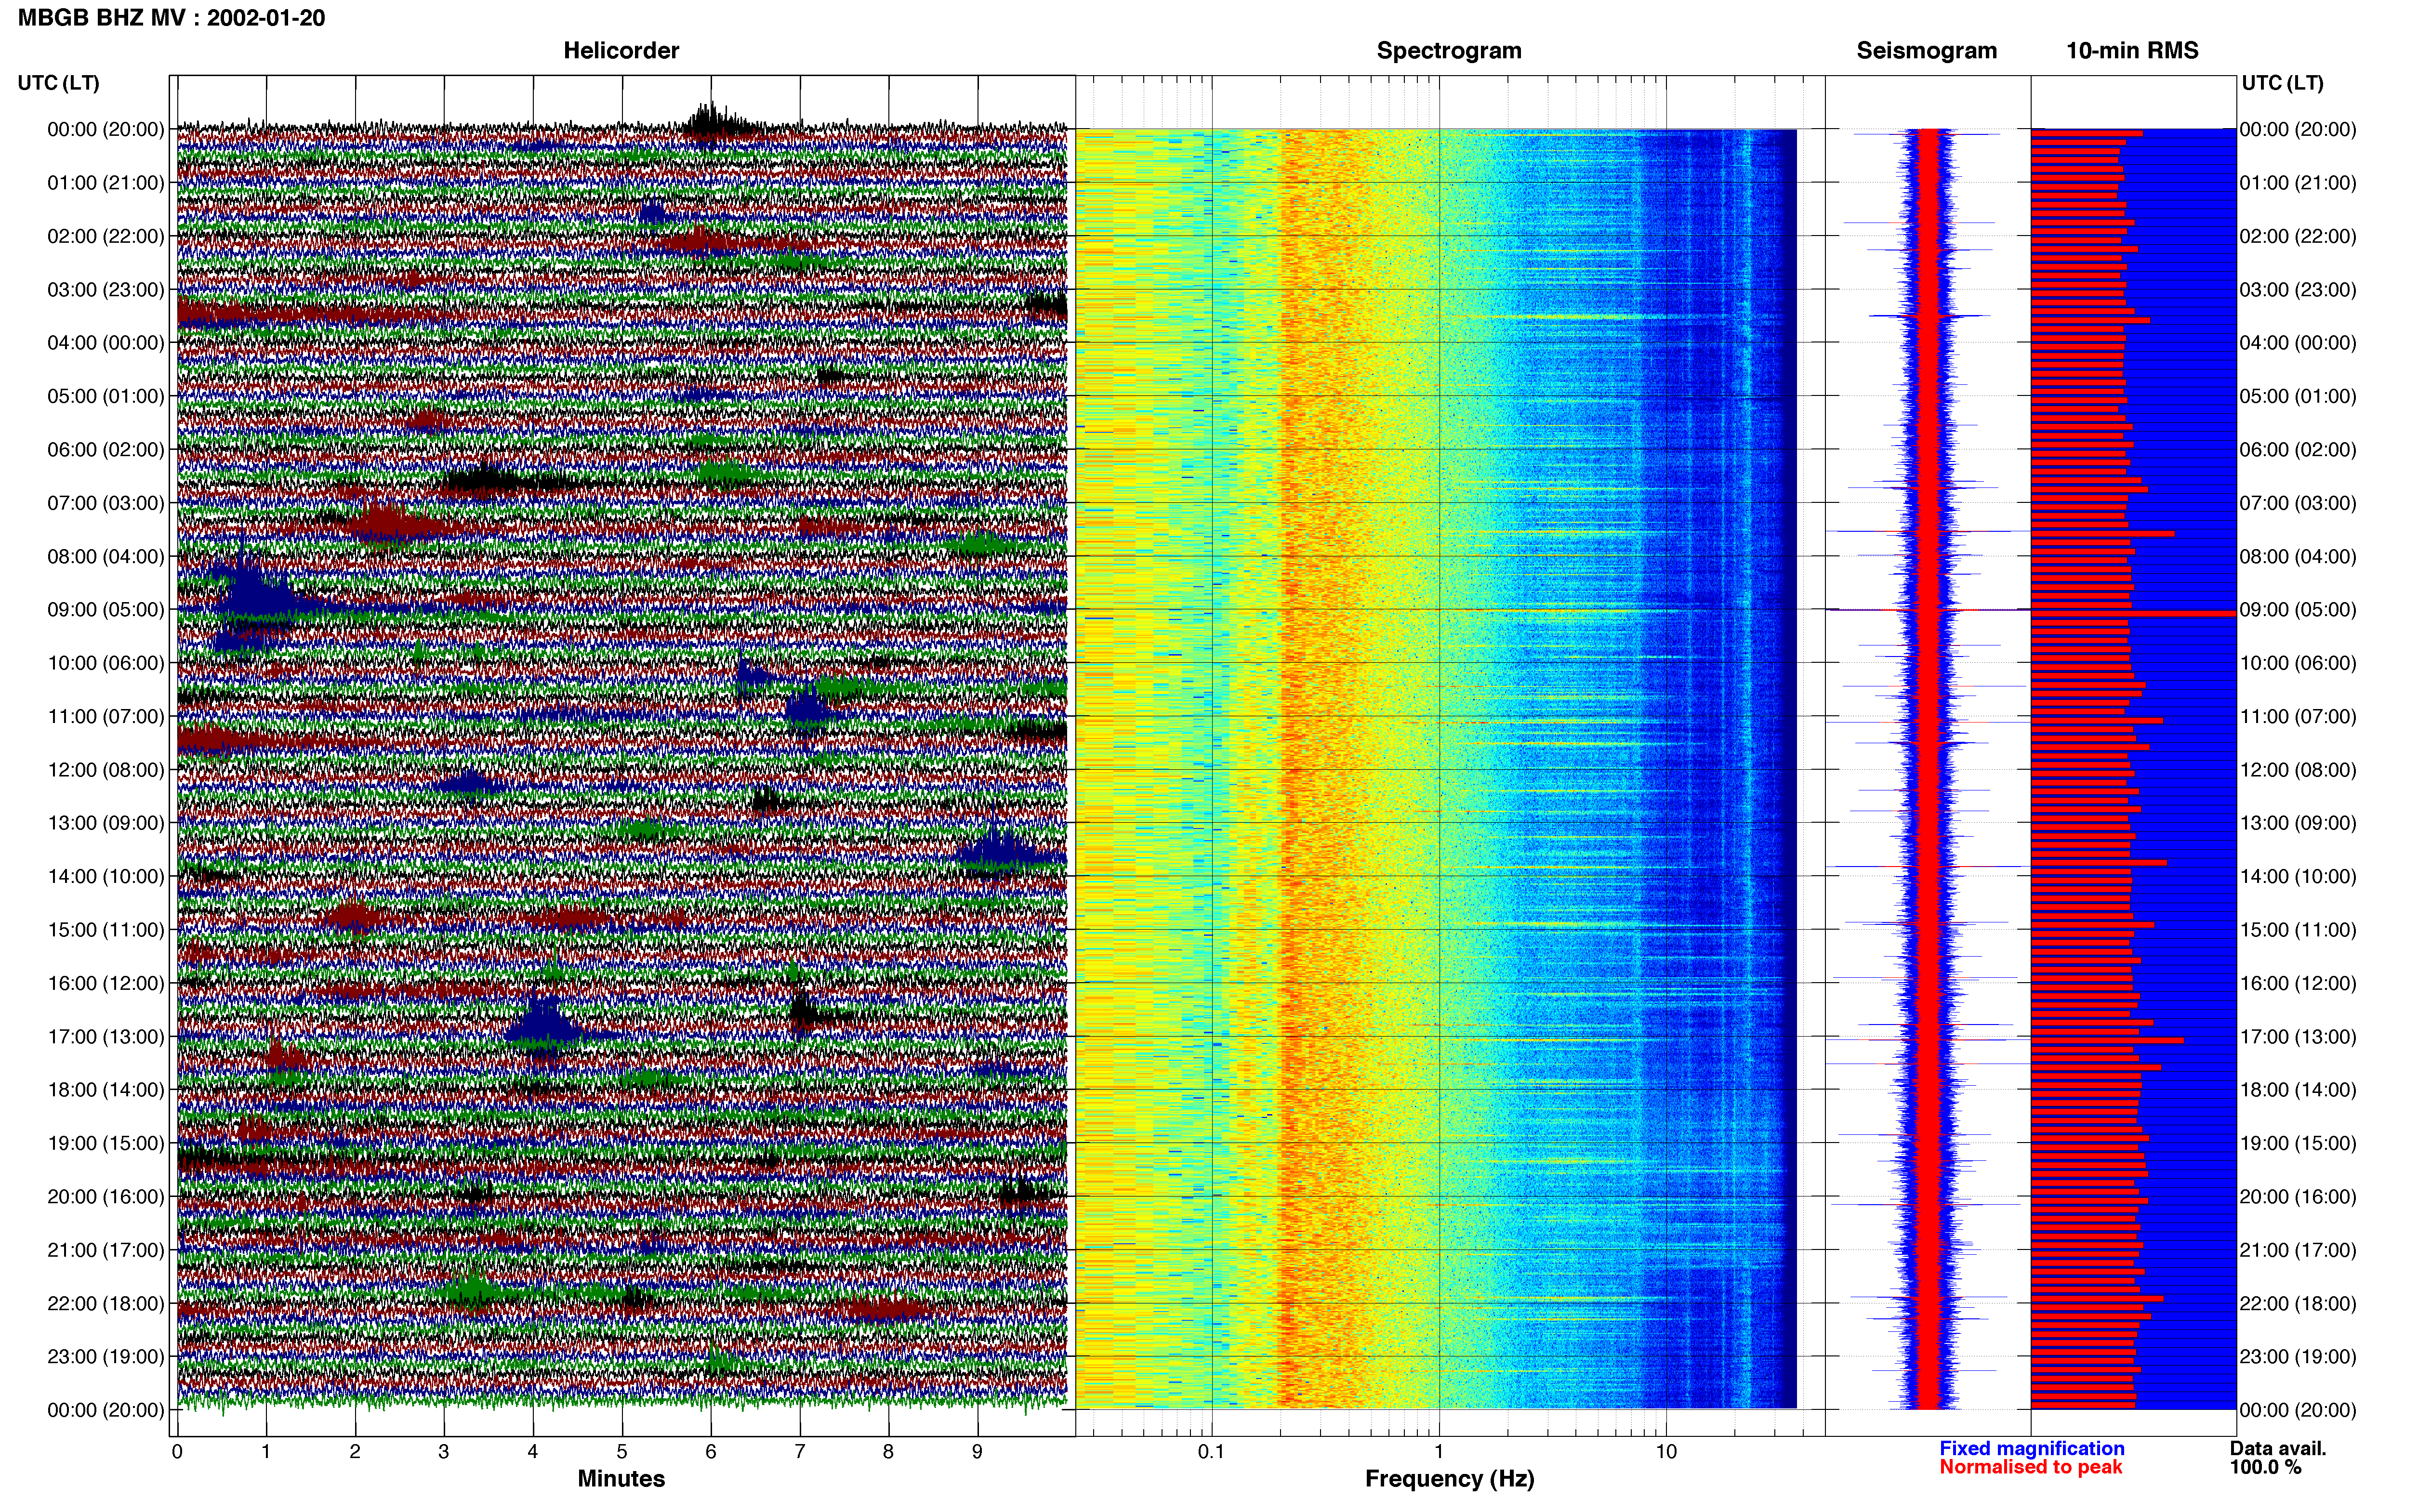Screen dimensions: 2418x1512
Task: Click the title "MBGB BHZ MV : 2002-01-20"
Action: (171, 18)
